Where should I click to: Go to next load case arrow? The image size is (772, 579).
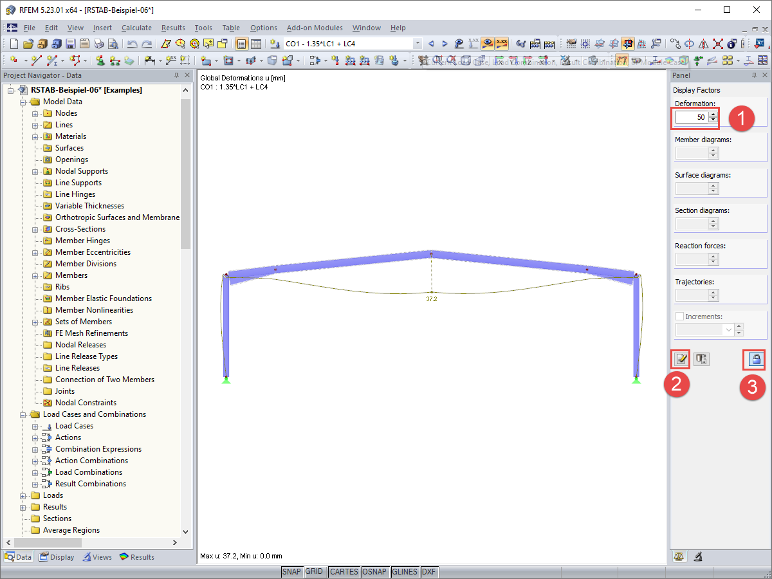point(445,44)
